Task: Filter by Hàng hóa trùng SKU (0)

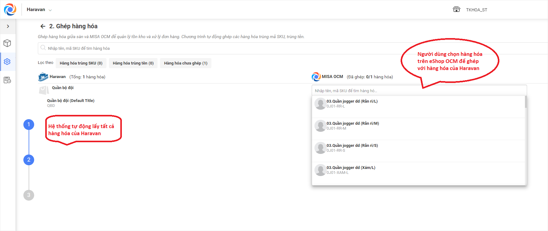Action: tap(81, 63)
